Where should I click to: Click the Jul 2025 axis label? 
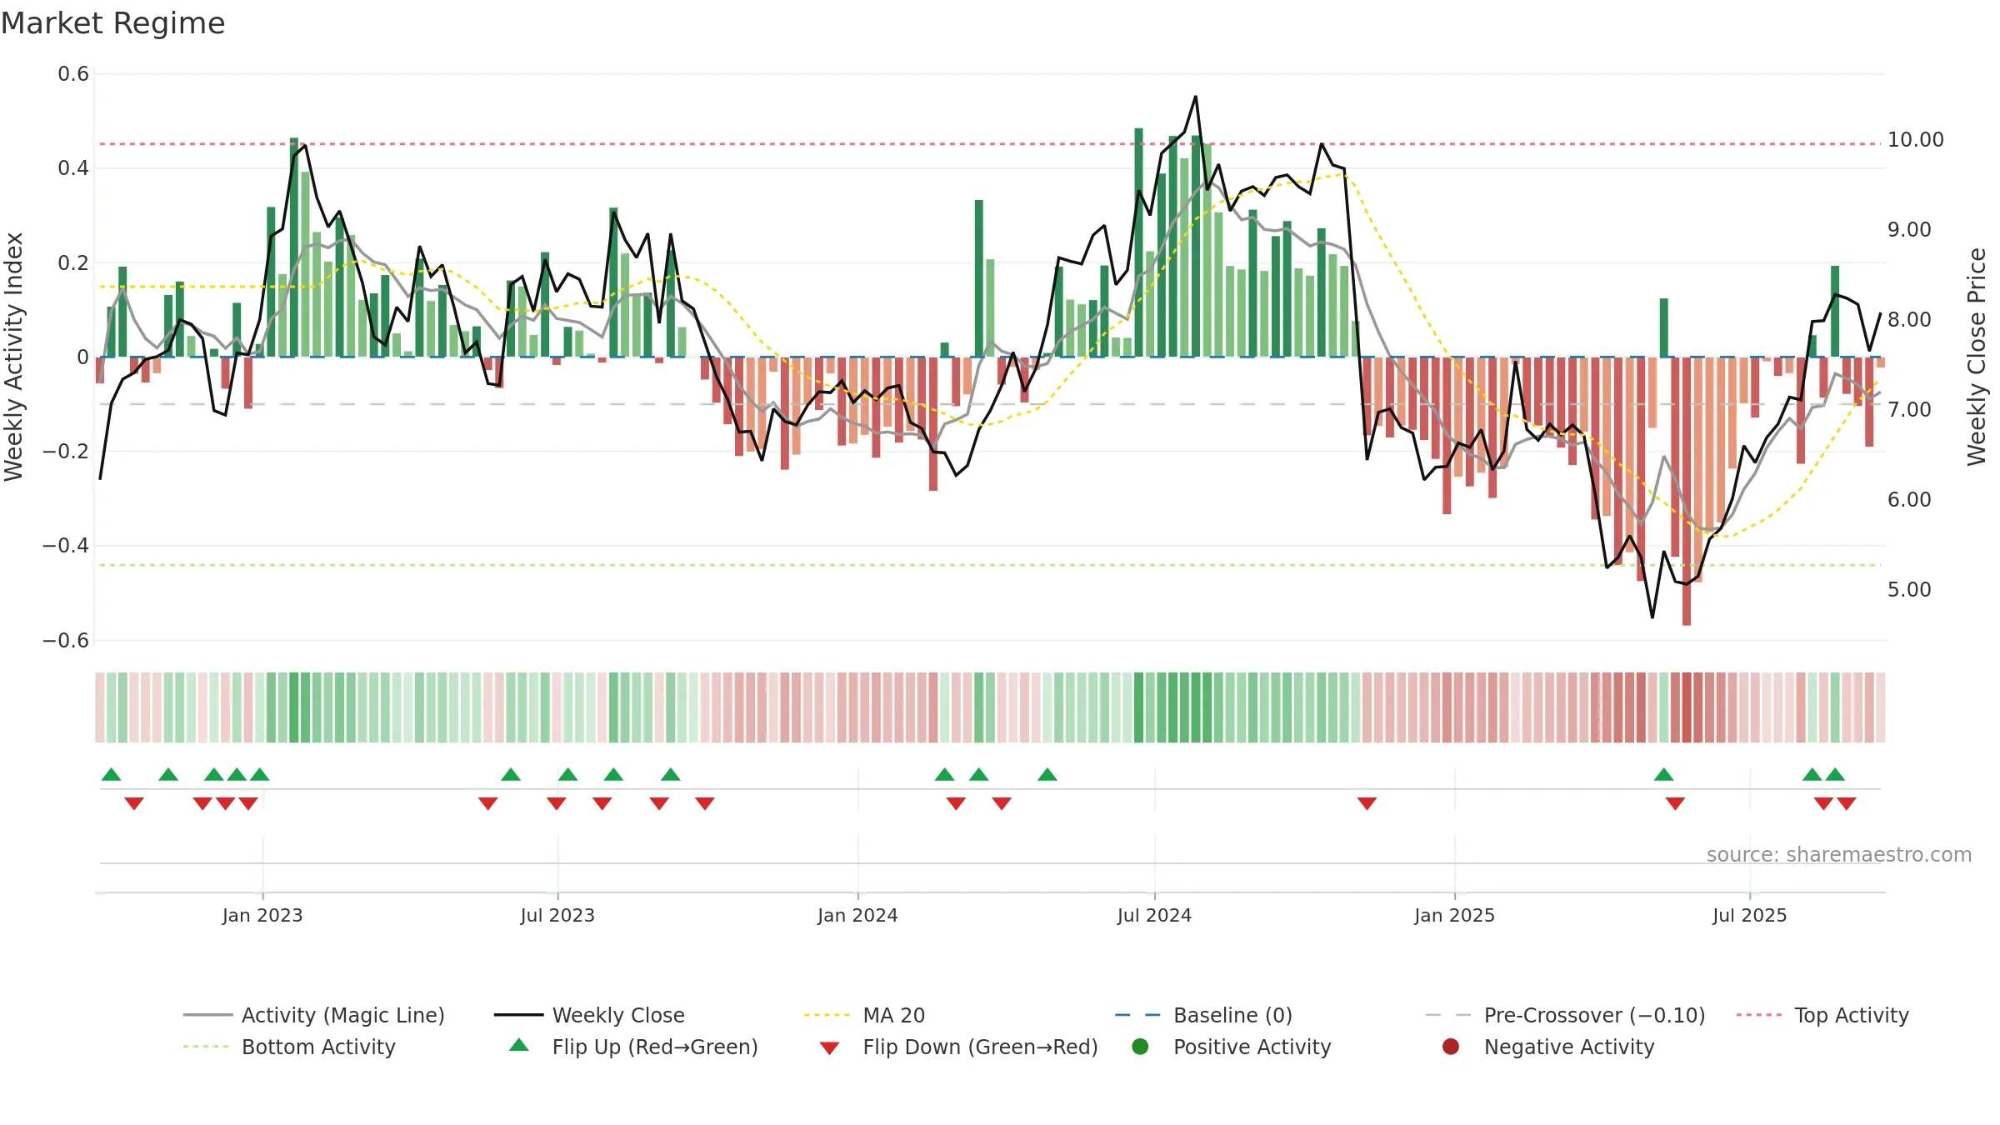[x=1750, y=916]
